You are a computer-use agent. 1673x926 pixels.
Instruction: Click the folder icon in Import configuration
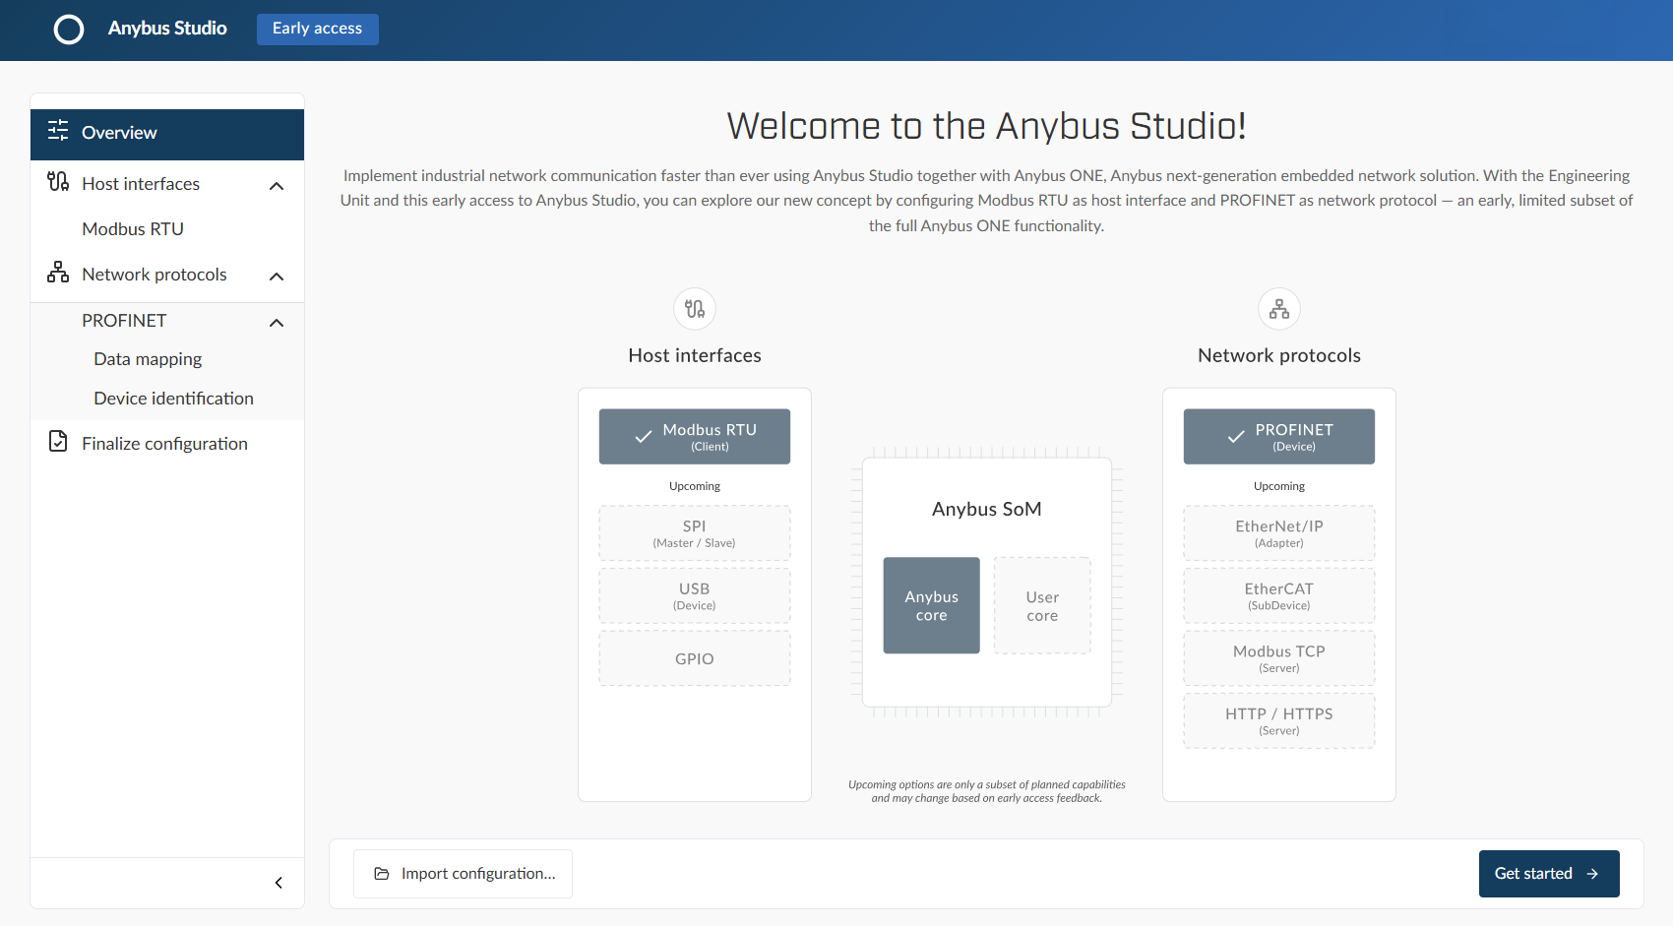coord(382,874)
